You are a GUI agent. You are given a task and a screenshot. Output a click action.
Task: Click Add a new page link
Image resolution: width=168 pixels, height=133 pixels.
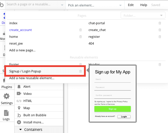click(22, 50)
